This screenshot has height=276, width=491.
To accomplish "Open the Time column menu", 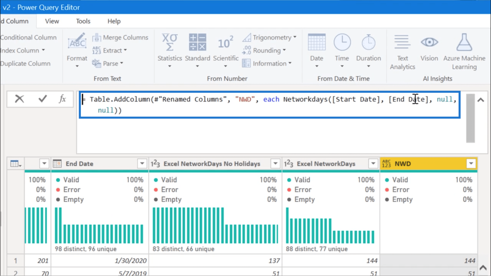I will pos(342,50).
